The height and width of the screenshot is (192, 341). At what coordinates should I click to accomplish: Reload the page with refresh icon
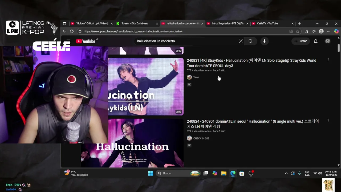72,31
